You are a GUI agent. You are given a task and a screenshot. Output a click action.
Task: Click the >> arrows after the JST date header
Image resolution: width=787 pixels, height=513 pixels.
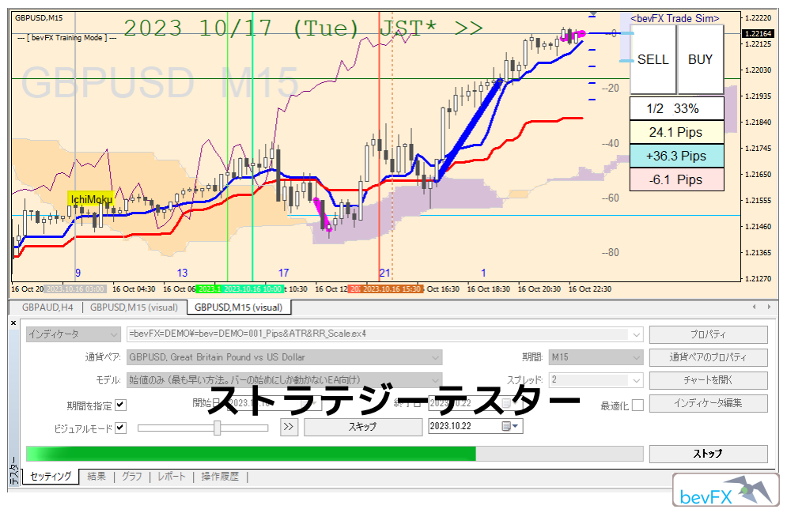point(468,28)
